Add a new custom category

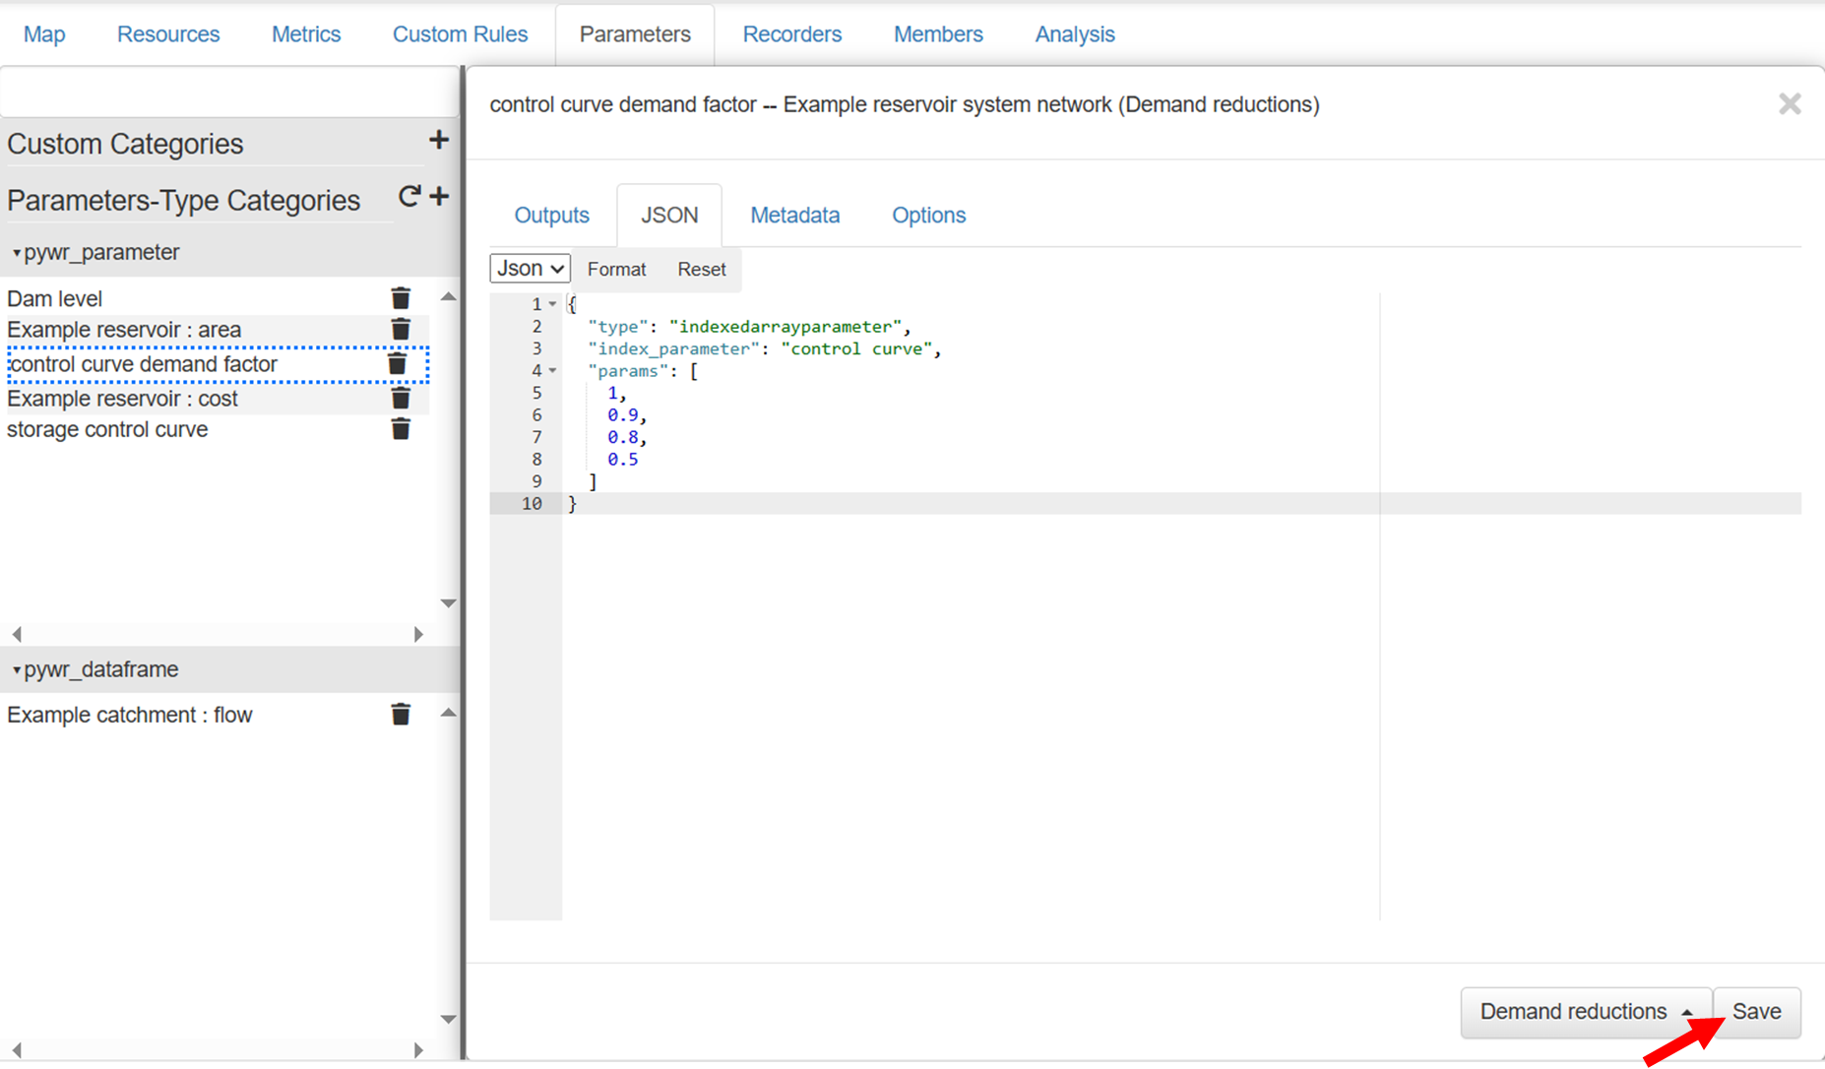pyautogui.click(x=439, y=141)
